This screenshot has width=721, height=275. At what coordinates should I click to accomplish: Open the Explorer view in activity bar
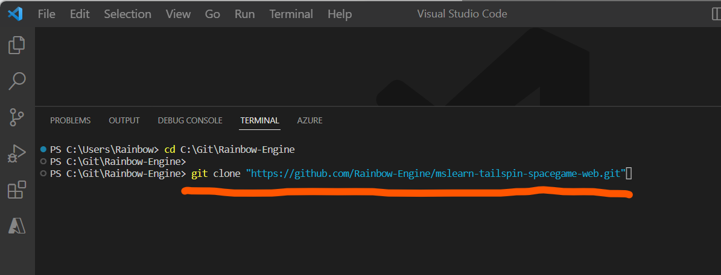click(x=16, y=45)
